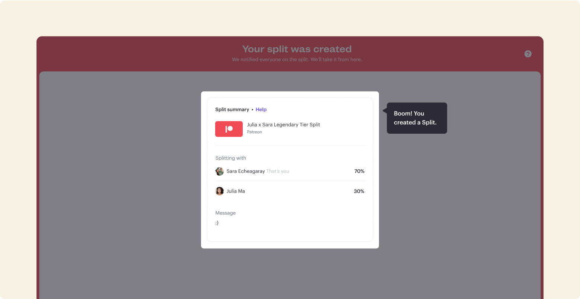Click the Julia Ma name

236,191
